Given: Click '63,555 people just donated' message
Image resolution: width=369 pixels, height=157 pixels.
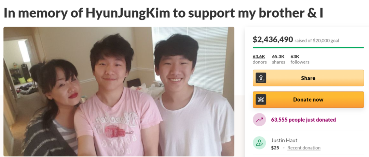Looking at the screenshot, I should point(303,120).
